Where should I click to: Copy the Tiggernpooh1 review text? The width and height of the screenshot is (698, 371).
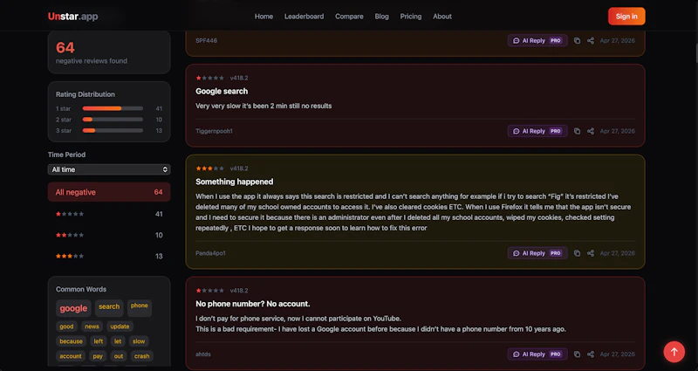(x=577, y=131)
